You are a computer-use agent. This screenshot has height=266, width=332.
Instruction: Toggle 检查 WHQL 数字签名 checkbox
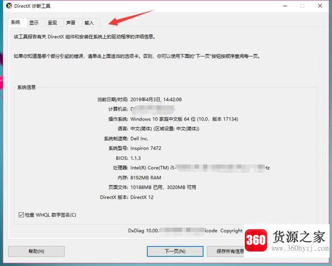(21, 215)
